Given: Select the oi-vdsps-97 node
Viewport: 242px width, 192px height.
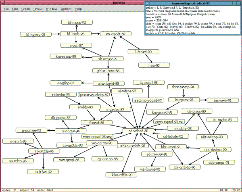Looking at the screenshot, I should [x=127, y=91].
